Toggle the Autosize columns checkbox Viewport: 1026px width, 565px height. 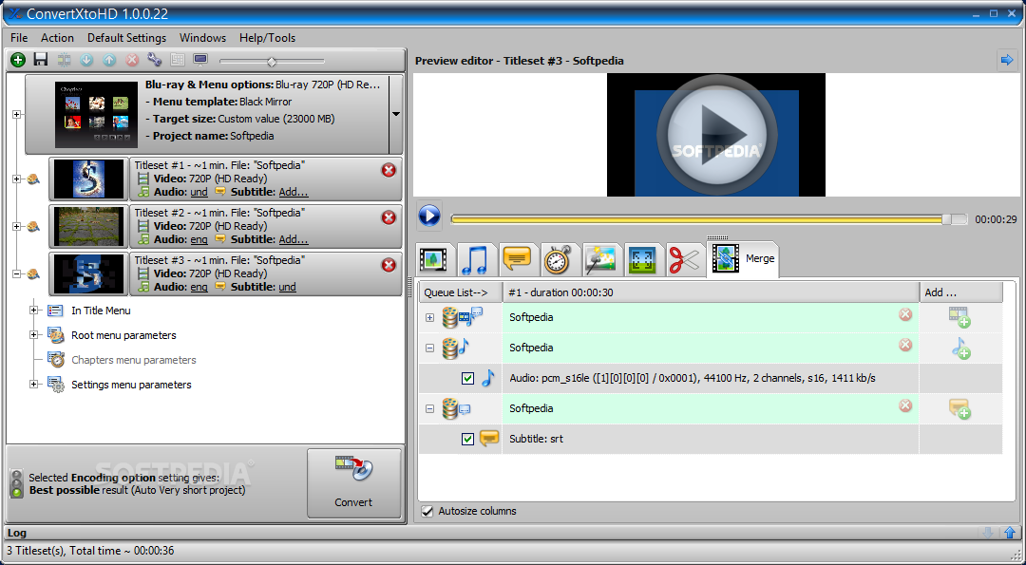pos(427,512)
